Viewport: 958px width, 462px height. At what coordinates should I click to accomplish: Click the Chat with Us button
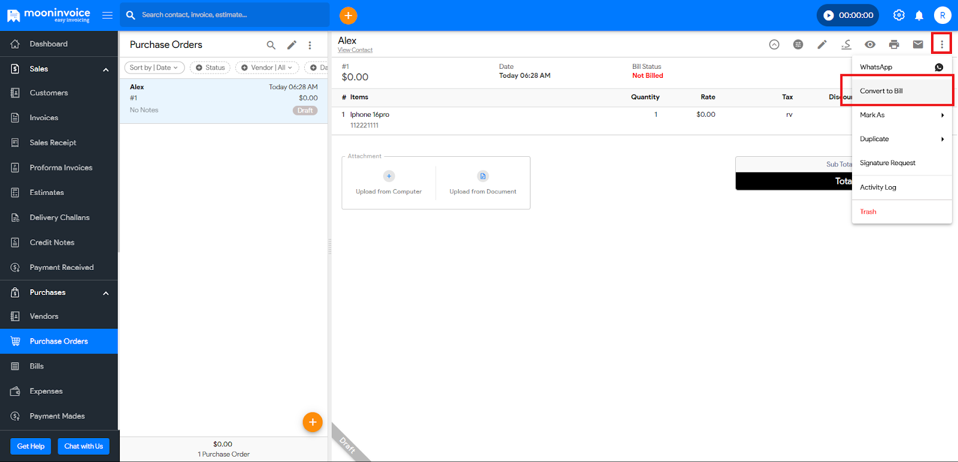point(83,446)
